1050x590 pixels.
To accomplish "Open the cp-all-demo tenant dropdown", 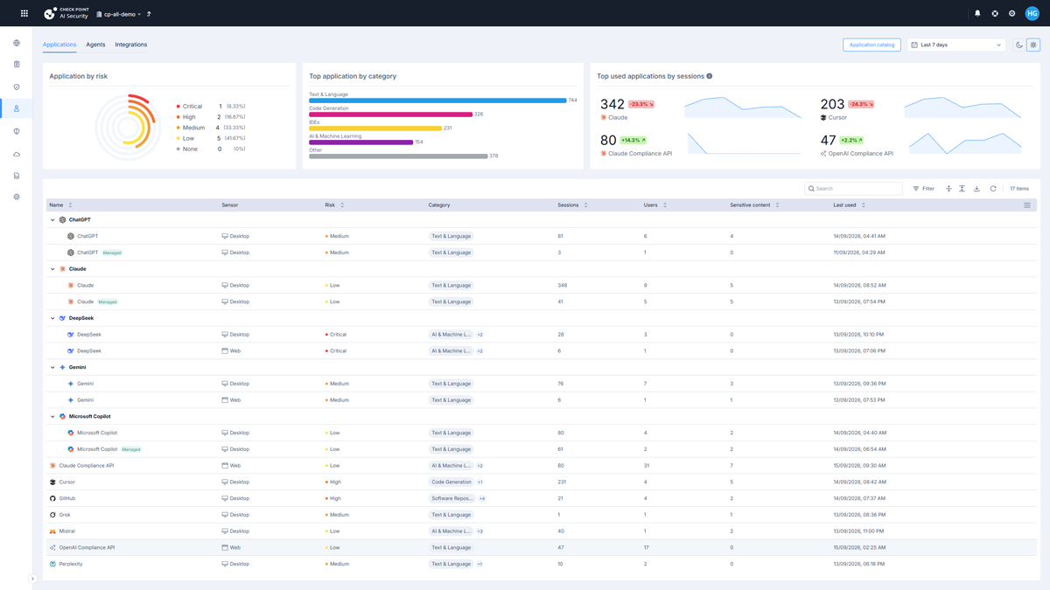I will click(x=118, y=14).
